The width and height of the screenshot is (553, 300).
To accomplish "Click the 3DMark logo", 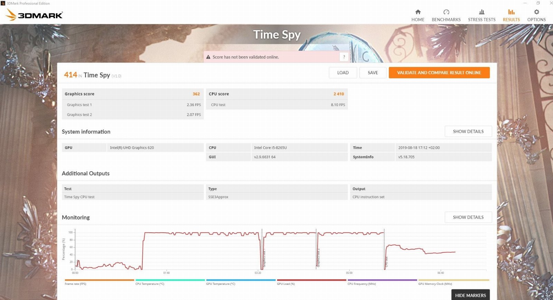I will tap(34, 15).
